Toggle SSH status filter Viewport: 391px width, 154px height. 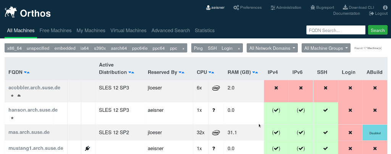(x=212, y=48)
